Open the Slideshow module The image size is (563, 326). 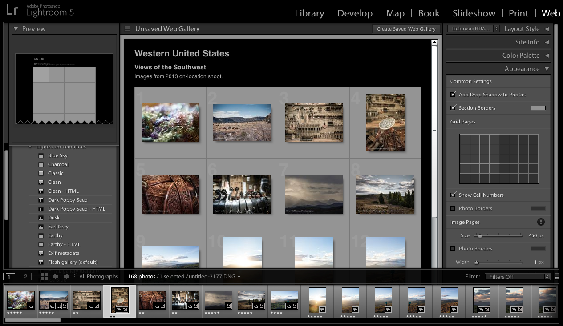point(474,13)
